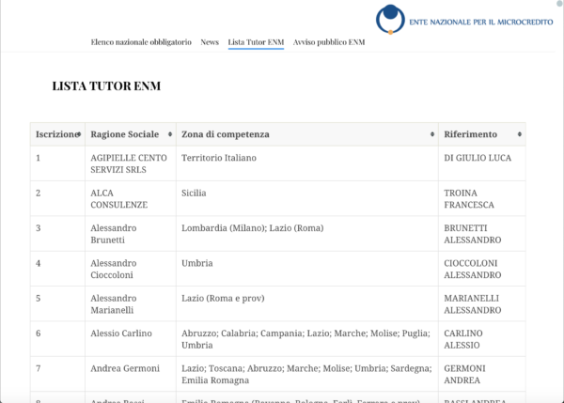Select the Umbria cell in row 4
Screen dimensions: 564x403
307,269
